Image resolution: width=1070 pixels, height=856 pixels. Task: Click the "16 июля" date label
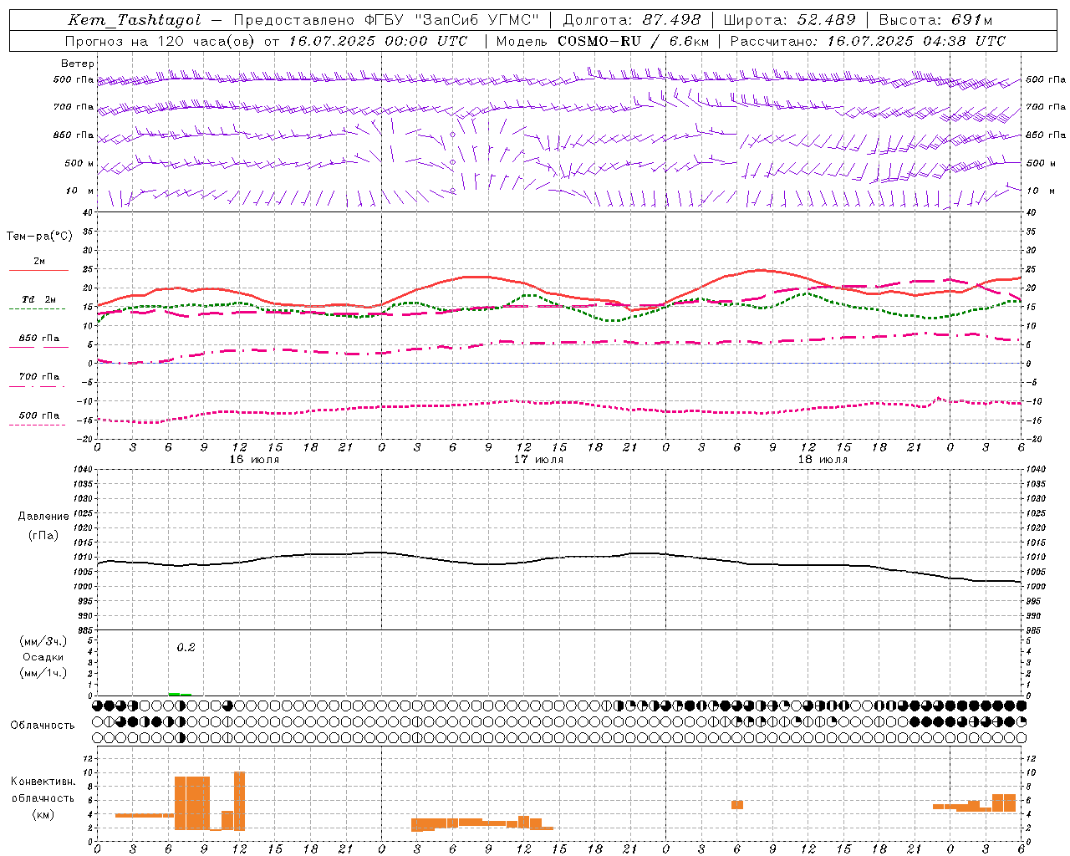click(x=254, y=460)
